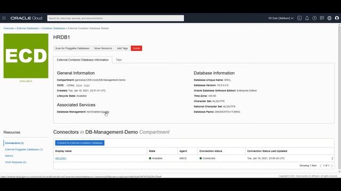Click the Display name column header
The height and width of the screenshot is (191, 341).
tap(63, 151)
